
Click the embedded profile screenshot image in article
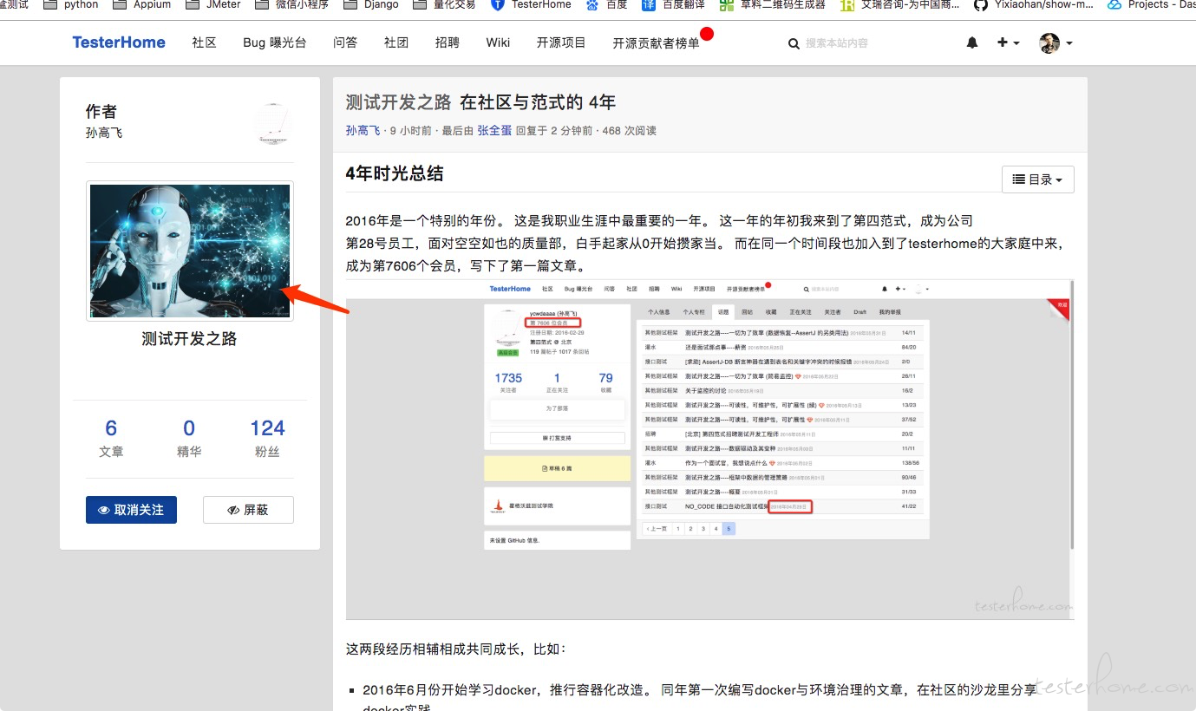pyautogui.click(x=709, y=449)
